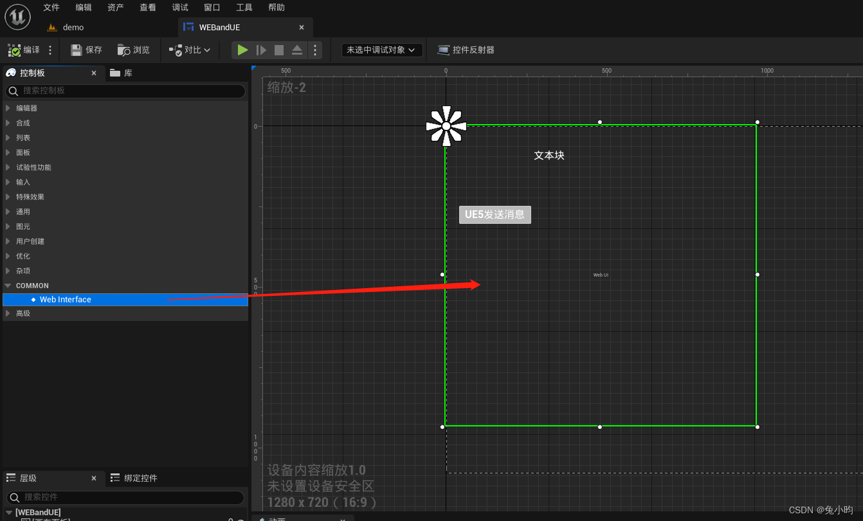Open the 资产 menu

click(x=116, y=8)
